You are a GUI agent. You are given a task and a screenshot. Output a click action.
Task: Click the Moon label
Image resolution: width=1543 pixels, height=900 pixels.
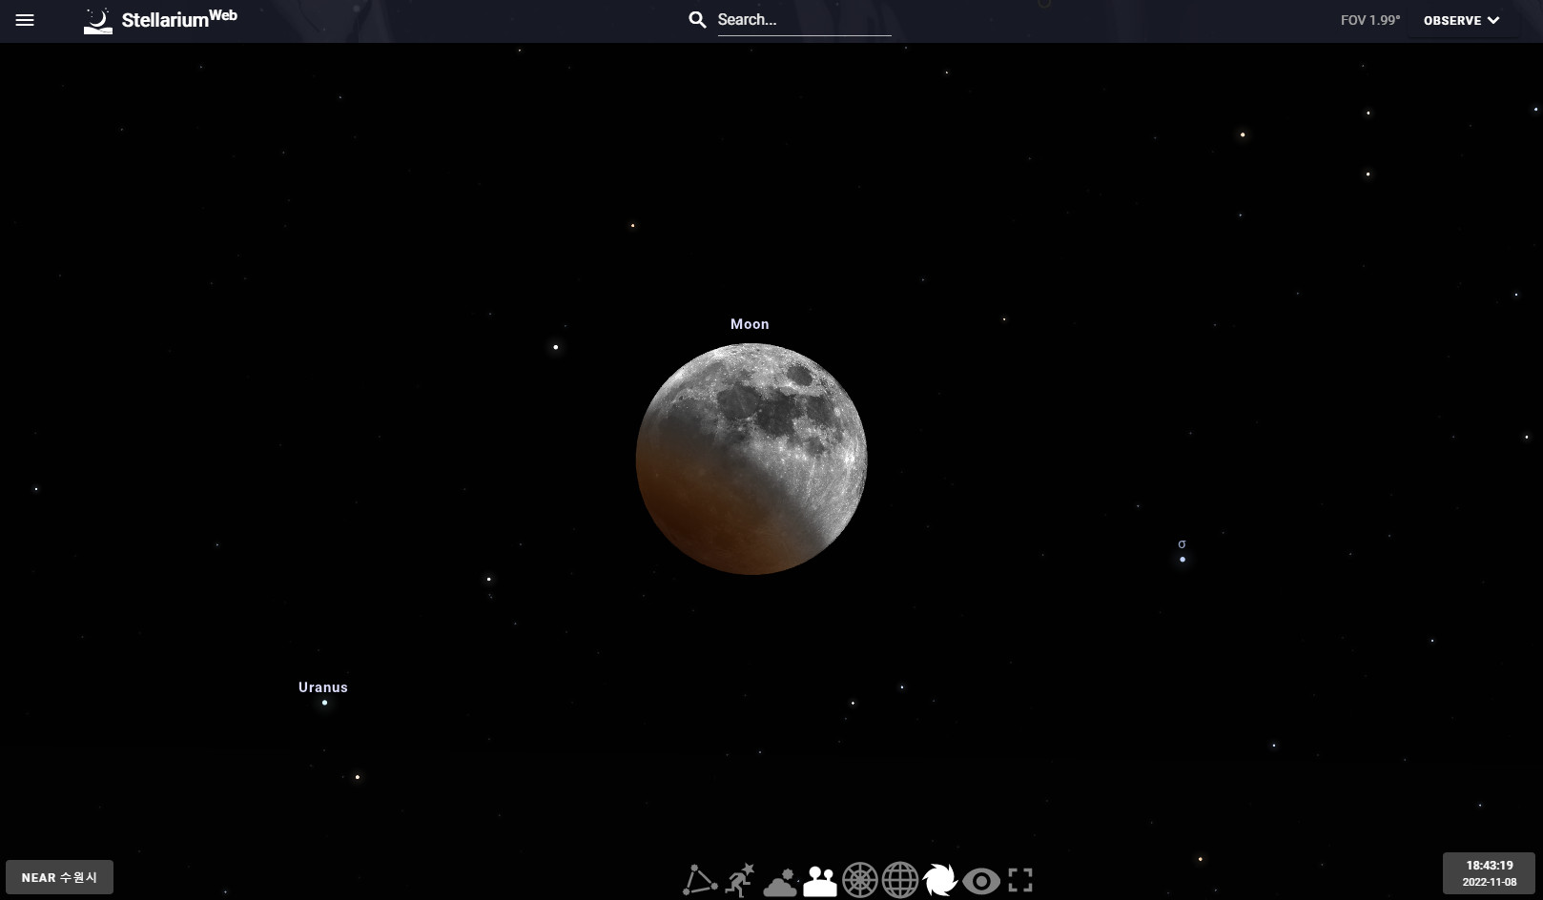point(750,324)
